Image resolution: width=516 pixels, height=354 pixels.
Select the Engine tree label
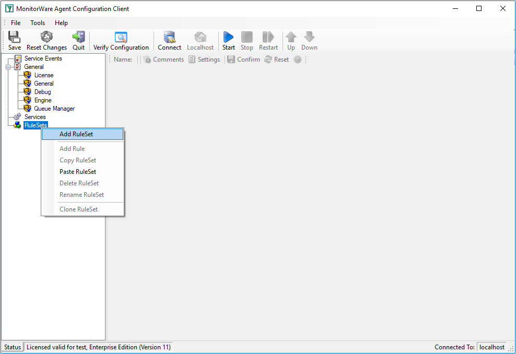coord(43,100)
